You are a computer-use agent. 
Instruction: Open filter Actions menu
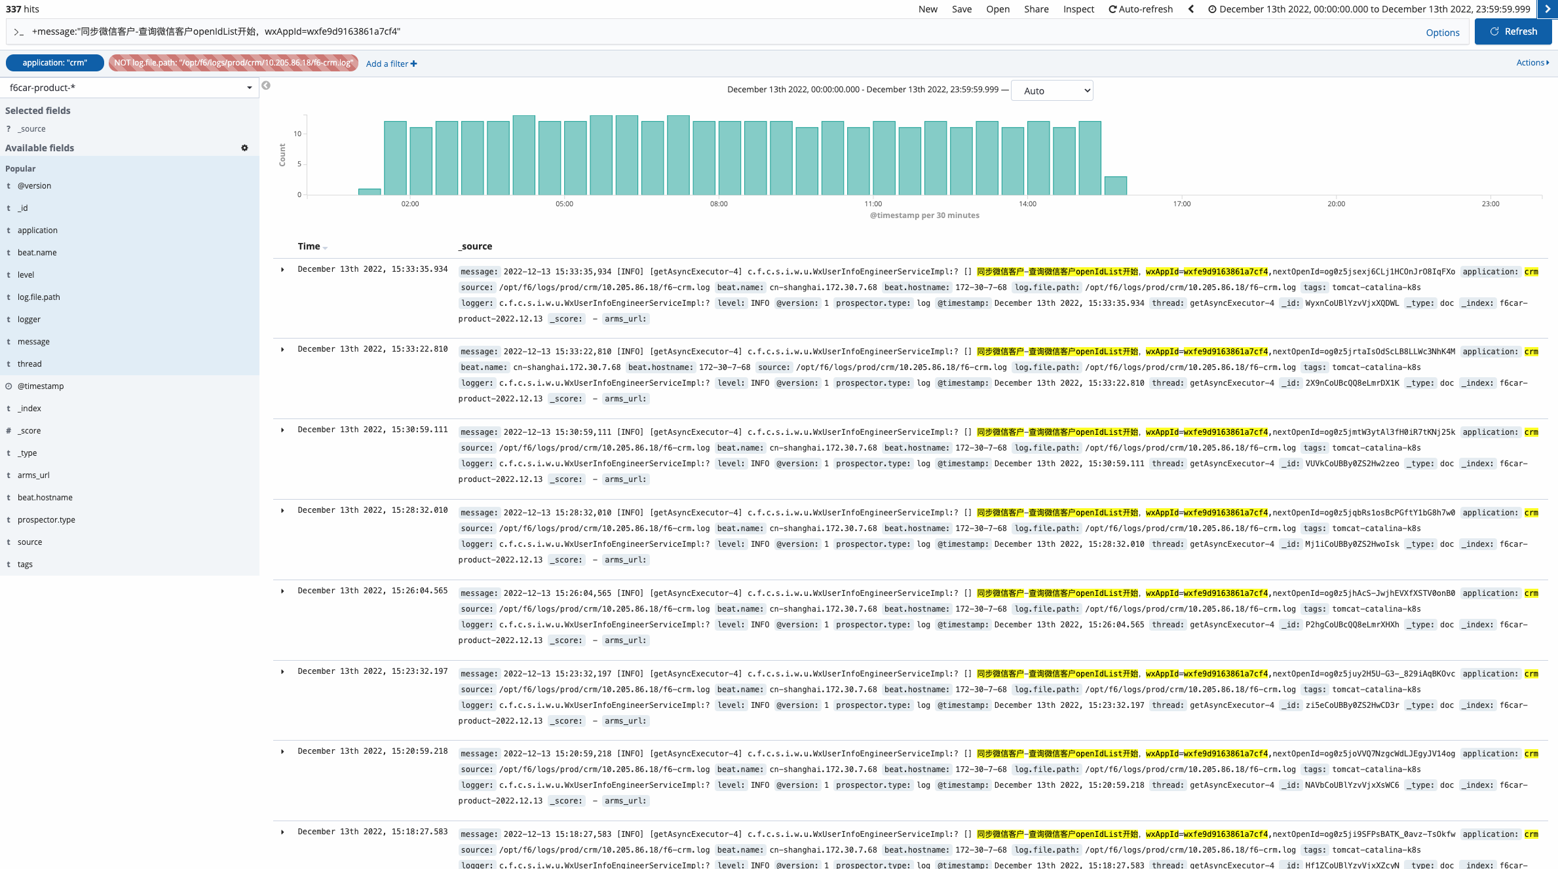[x=1532, y=63]
